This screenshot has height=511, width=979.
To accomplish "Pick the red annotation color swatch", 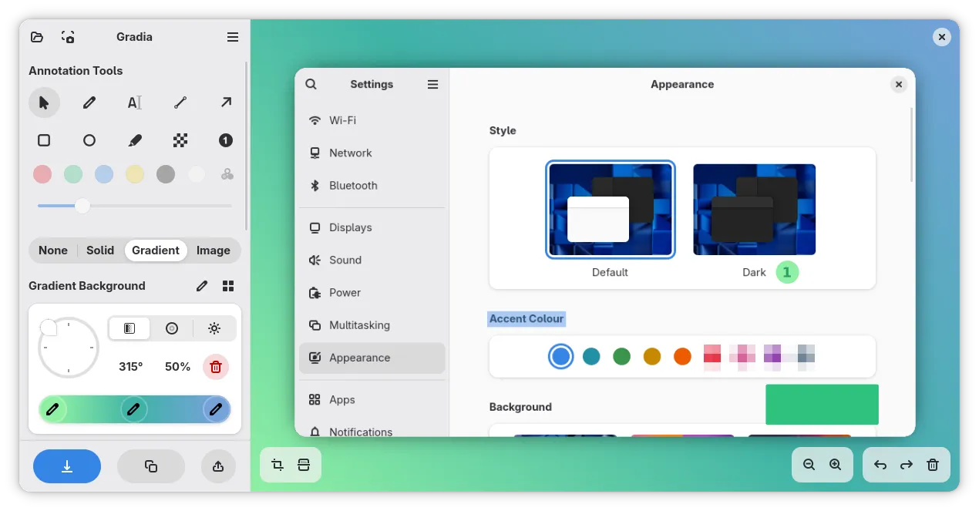I will point(42,173).
